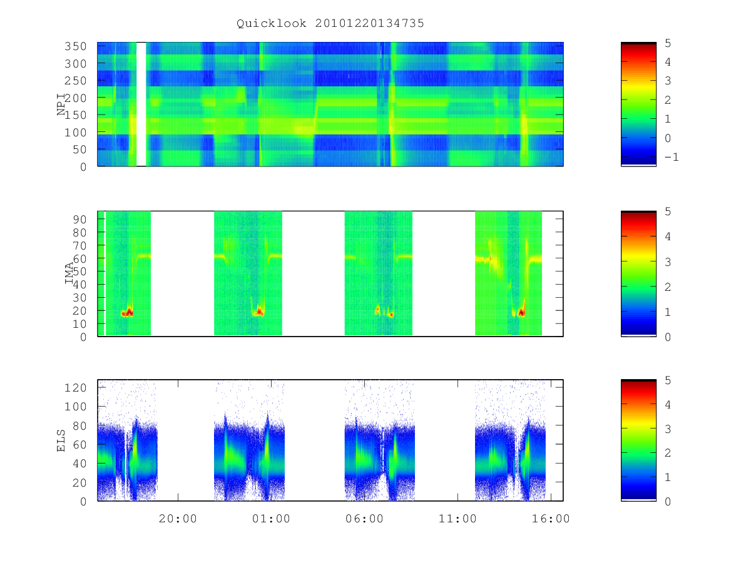The image size is (751, 563).
Task: Click the -1 label on NPI color bar
Action: coord(671,157)
